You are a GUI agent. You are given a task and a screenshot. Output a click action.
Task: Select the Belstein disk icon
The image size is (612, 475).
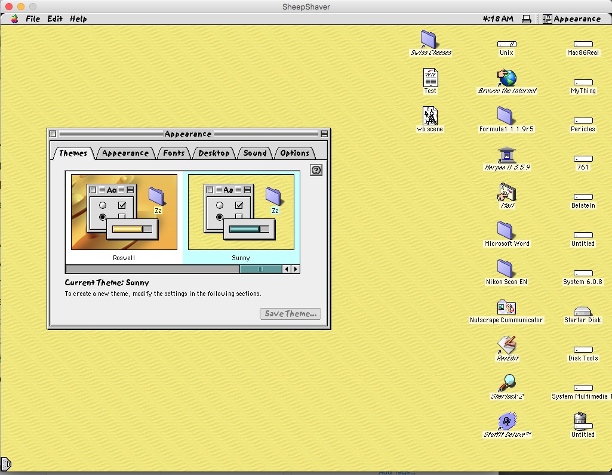coord(583,197)
